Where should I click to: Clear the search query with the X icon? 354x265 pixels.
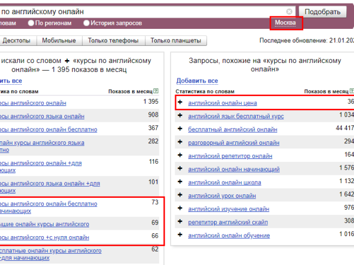(x=289, y=12)
